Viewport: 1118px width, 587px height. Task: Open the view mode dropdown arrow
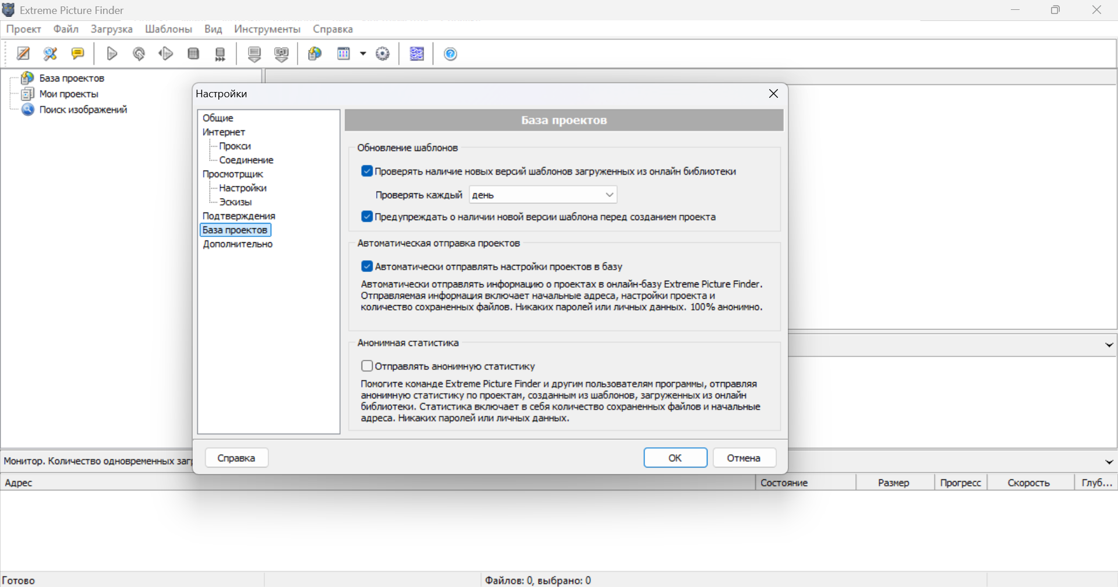[363, 54]
